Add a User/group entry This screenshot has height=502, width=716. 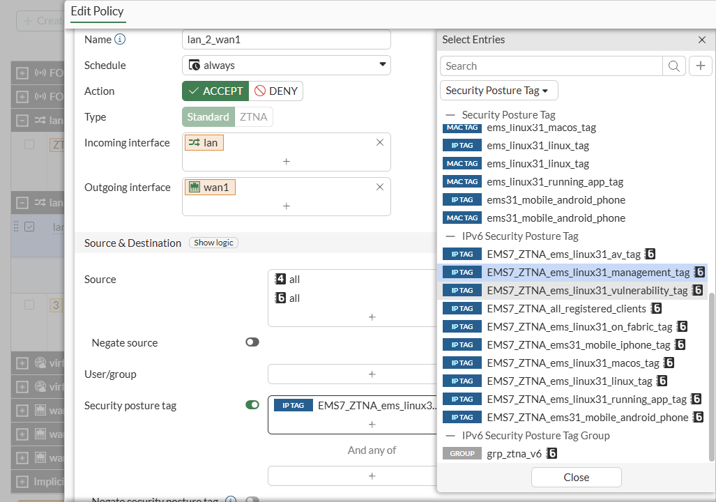point(372,374)
